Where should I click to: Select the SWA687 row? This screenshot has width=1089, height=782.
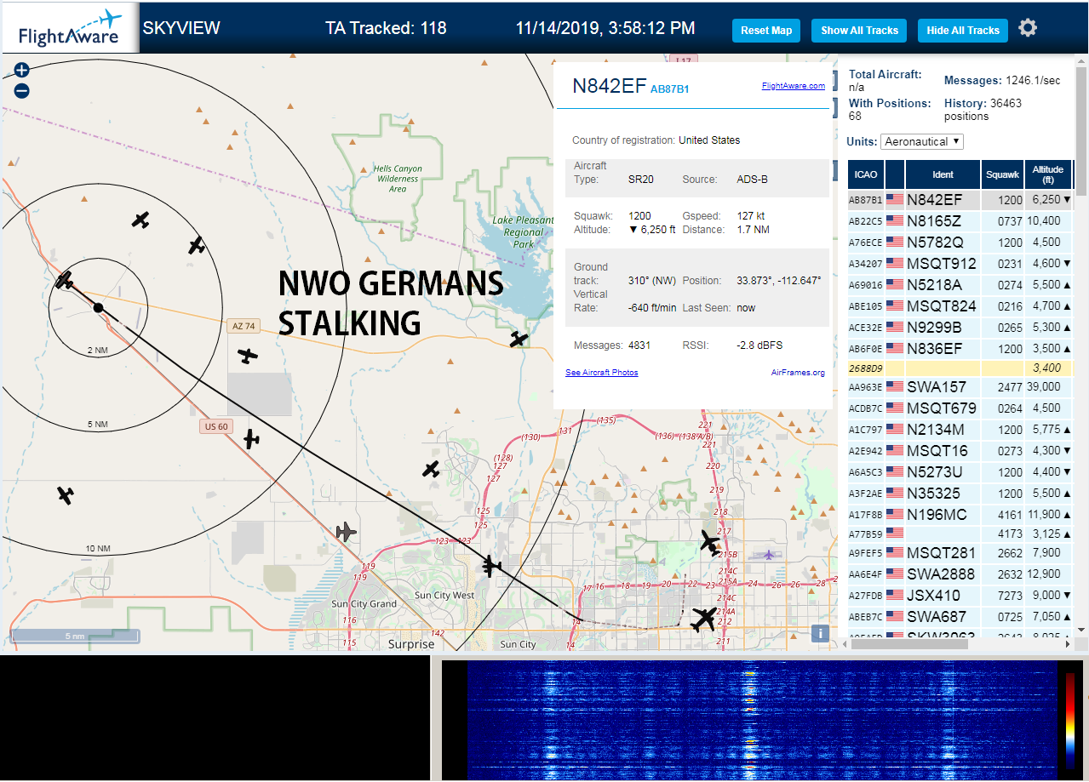(960, 616)
